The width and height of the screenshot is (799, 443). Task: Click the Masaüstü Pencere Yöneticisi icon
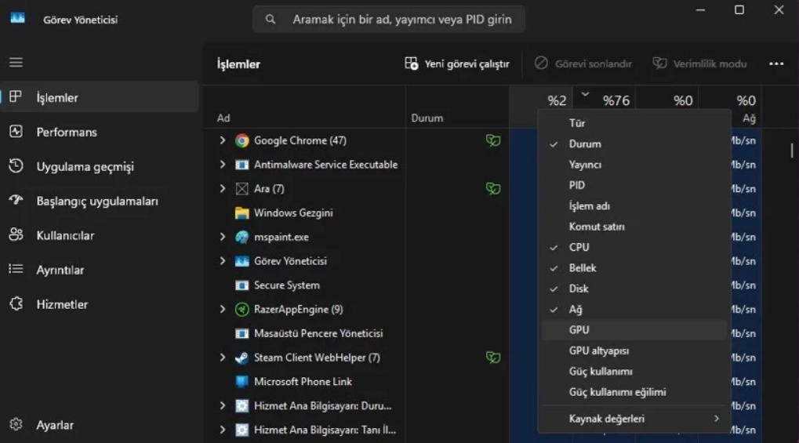[x=242, y=333]
